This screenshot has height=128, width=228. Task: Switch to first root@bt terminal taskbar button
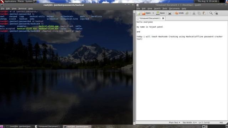point(19,127)
